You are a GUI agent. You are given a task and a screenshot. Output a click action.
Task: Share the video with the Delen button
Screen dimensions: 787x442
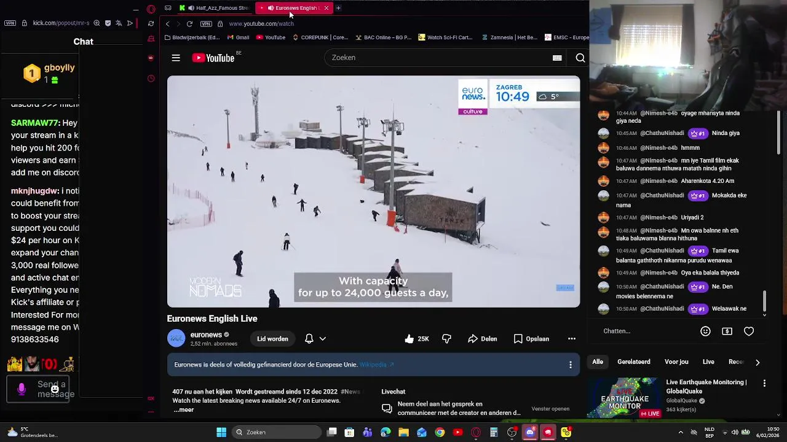(482, 339)
